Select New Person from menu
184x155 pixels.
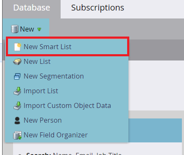(x=67, y=120)
